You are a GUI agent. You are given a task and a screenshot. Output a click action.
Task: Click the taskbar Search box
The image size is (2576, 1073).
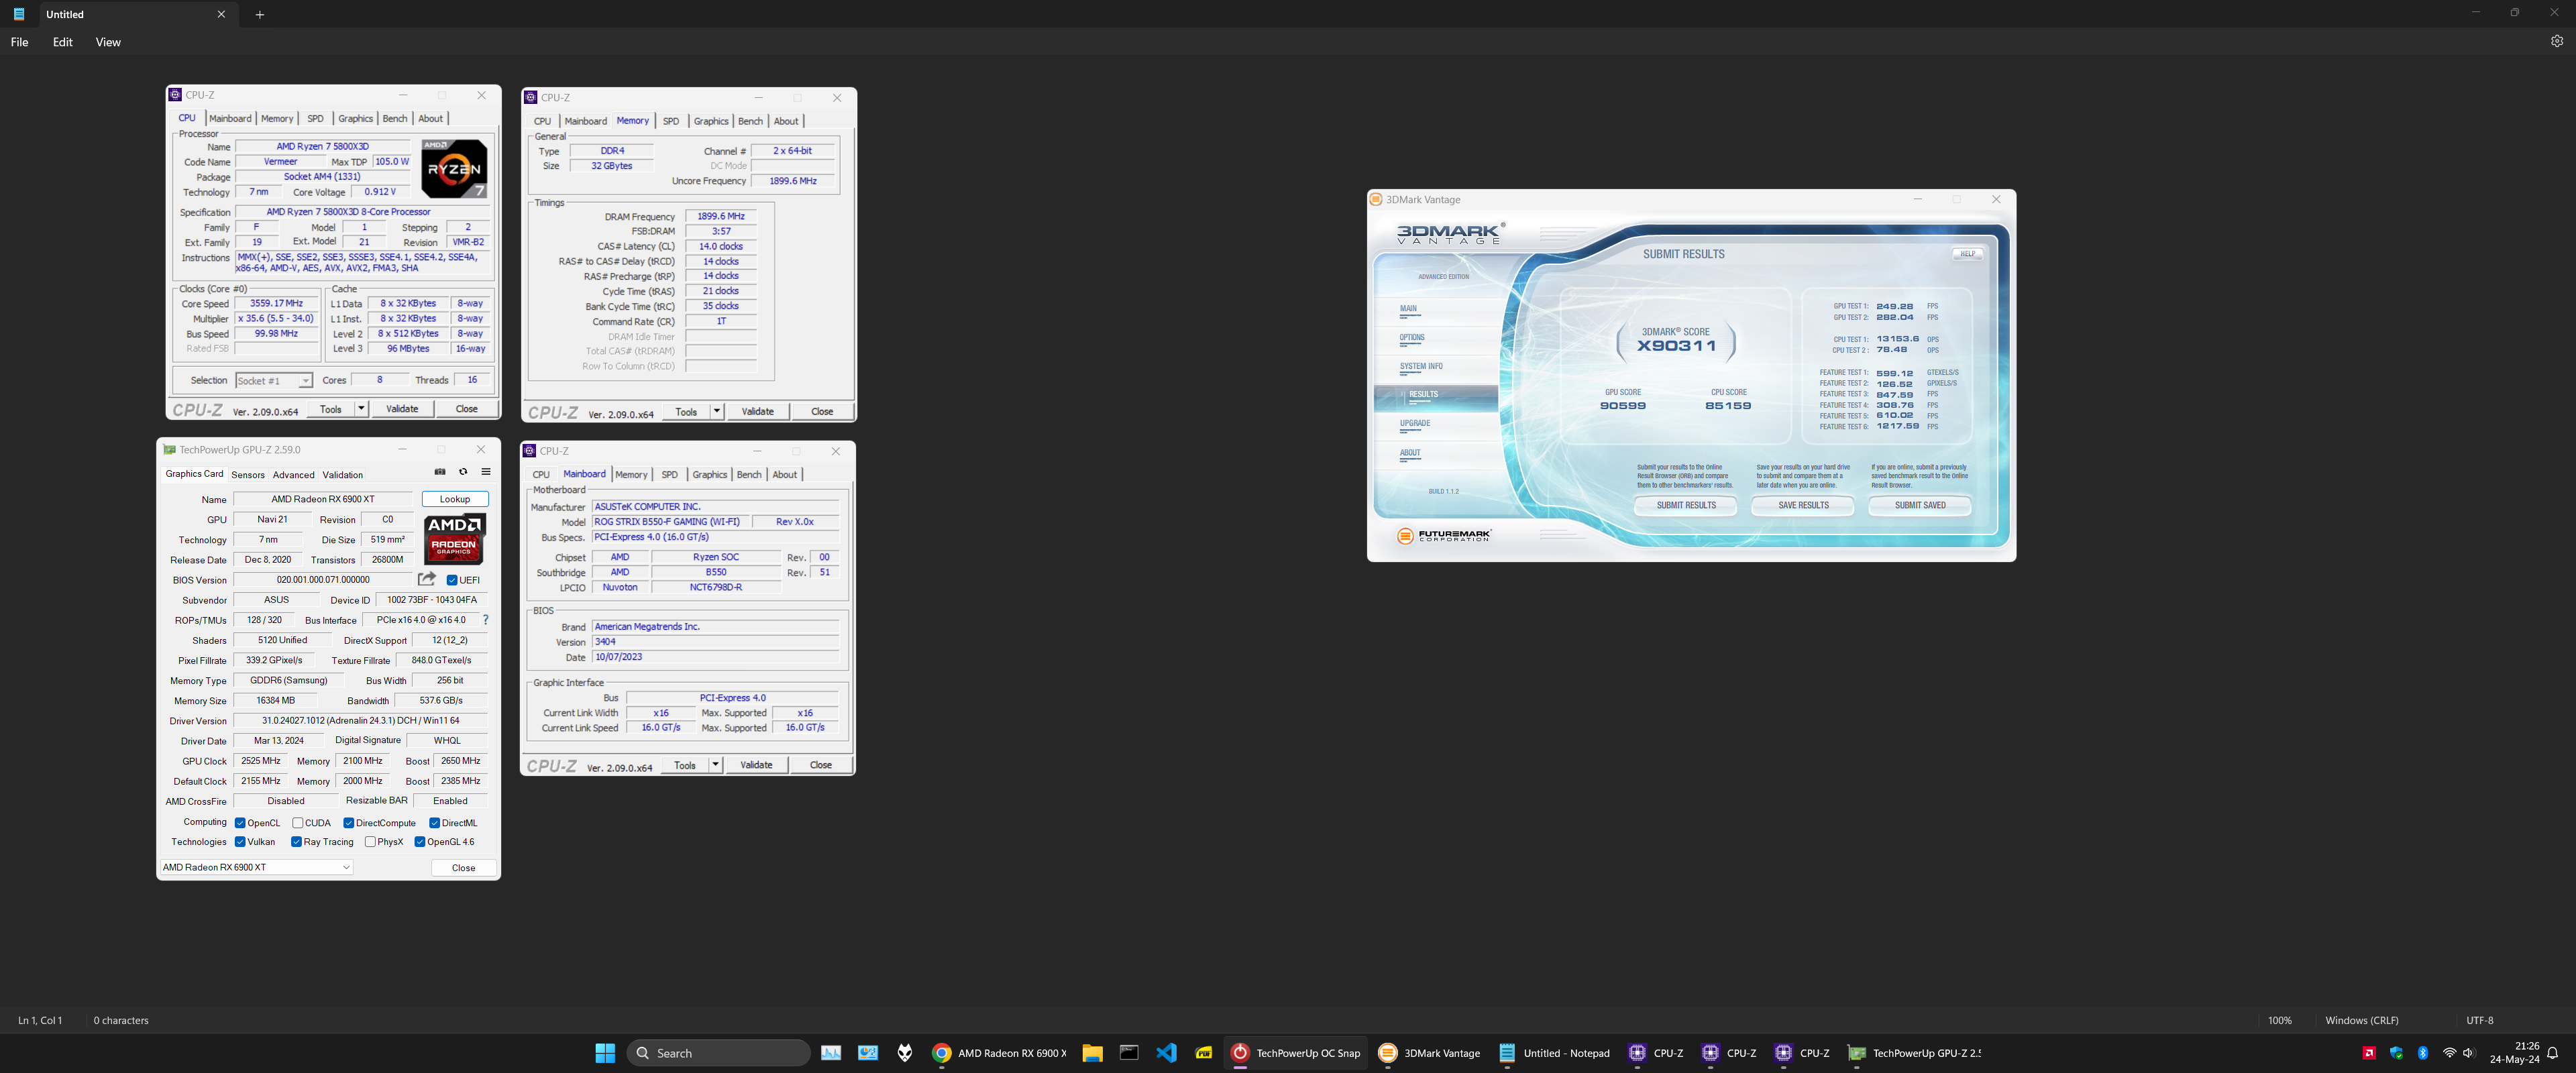[718, 1053]
